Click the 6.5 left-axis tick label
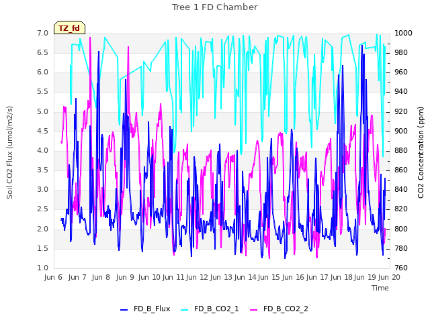Viewport: 430px width, 322px height. 42,52
